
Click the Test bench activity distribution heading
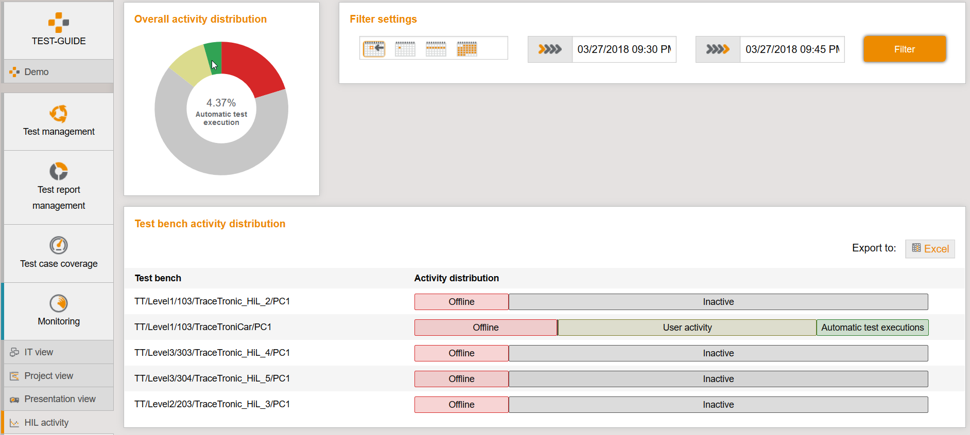(x=210, y=224)
